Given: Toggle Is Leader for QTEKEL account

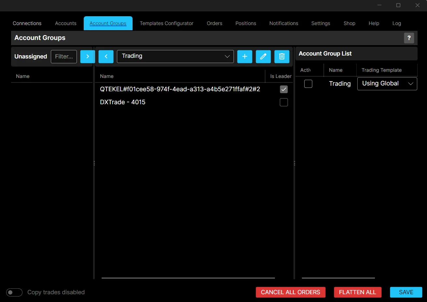Looking at the screenshot, I should (x=284, y=89).
